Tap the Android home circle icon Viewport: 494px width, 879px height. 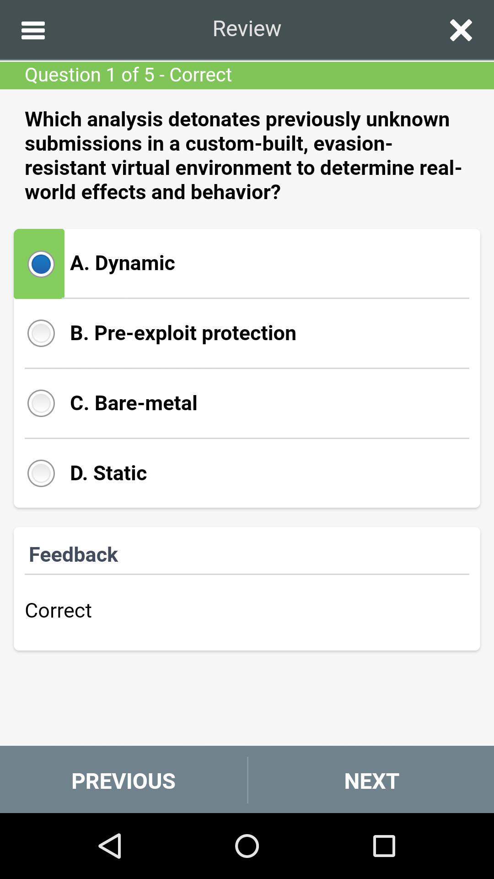[247, 846]
